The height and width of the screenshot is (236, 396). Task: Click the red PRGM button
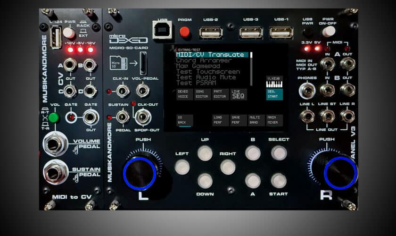(x=185, y=32)
